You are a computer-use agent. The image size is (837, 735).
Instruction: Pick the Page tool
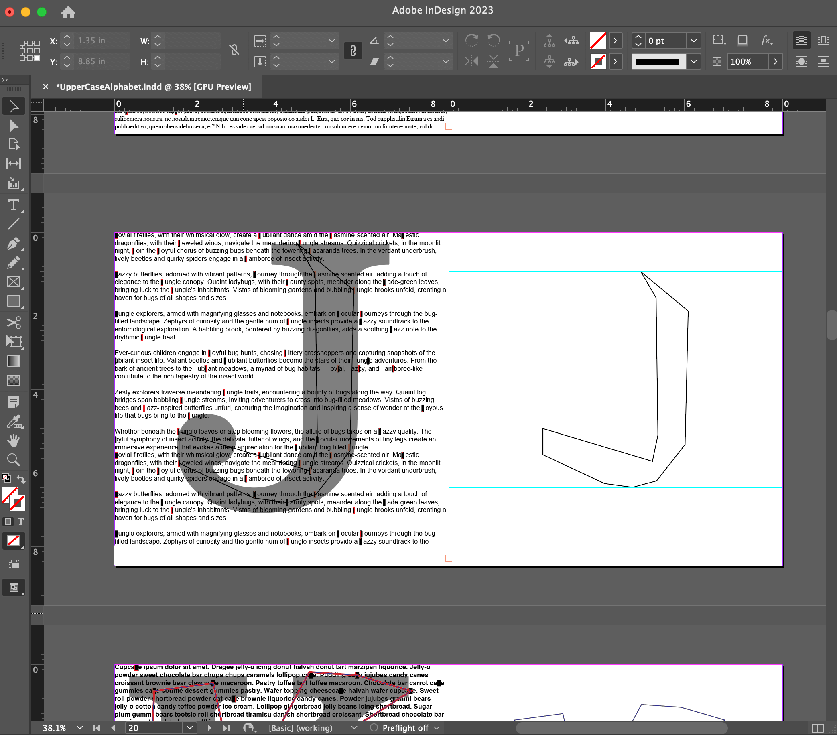14,144
